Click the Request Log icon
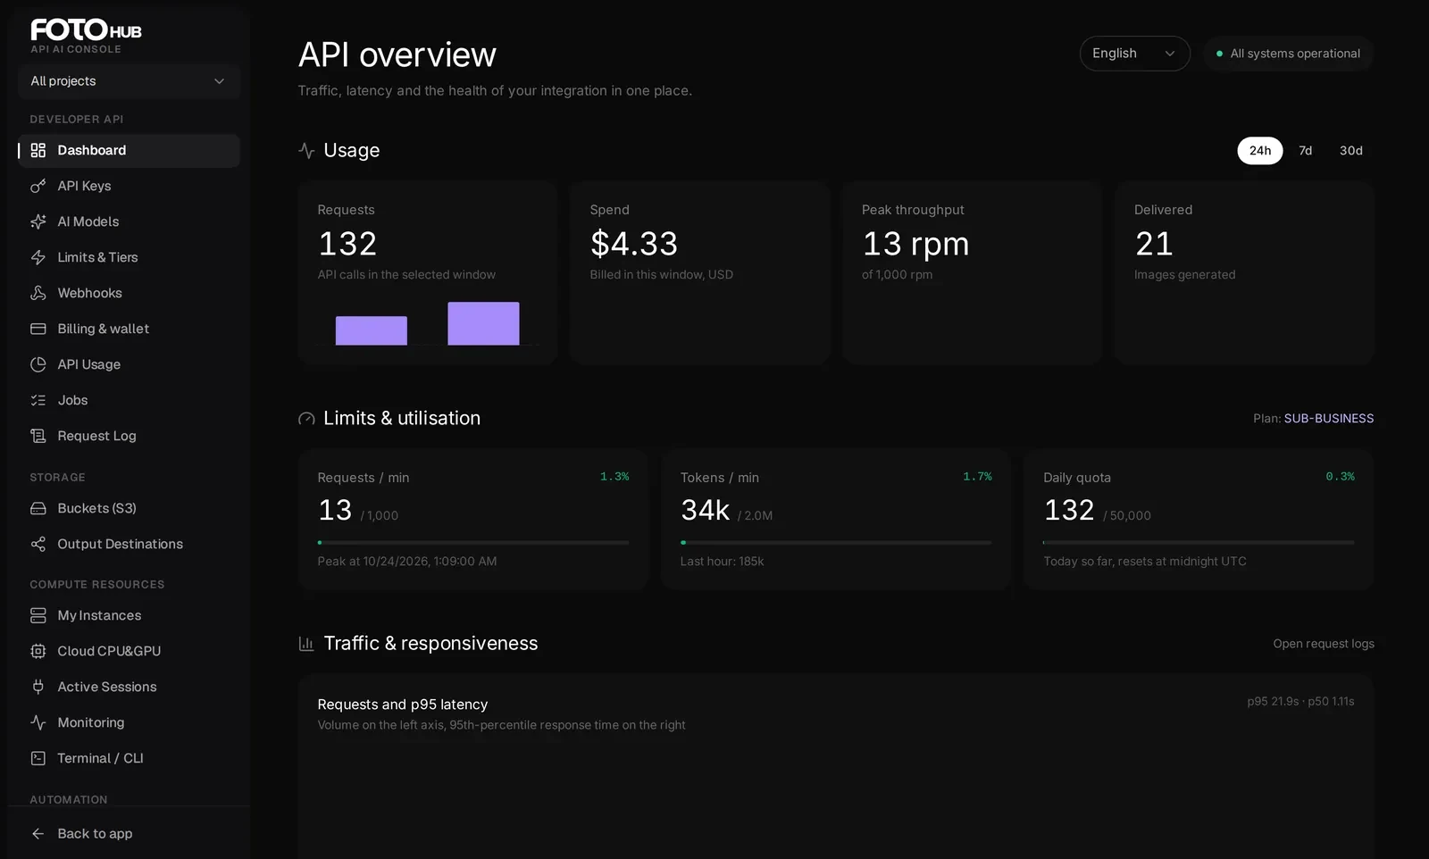1429x859 pixels. coord(38,436)
